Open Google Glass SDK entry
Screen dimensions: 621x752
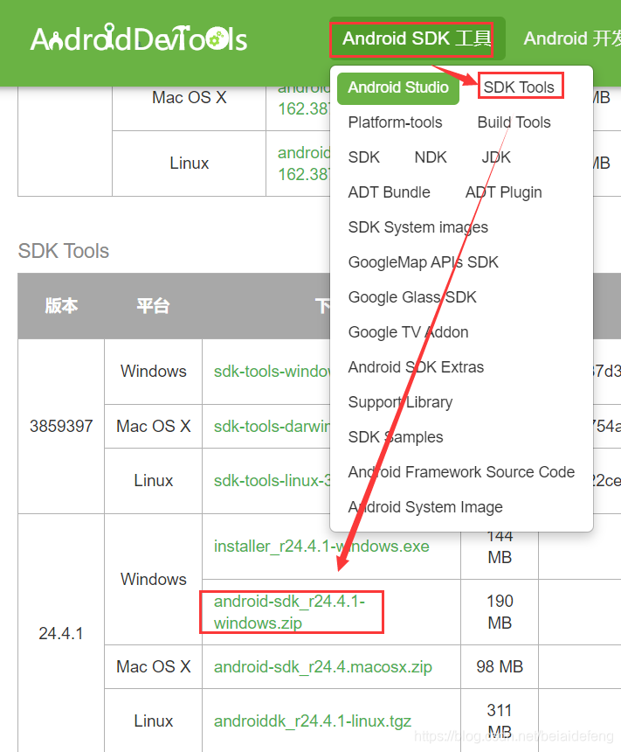(x=412, y=297)
